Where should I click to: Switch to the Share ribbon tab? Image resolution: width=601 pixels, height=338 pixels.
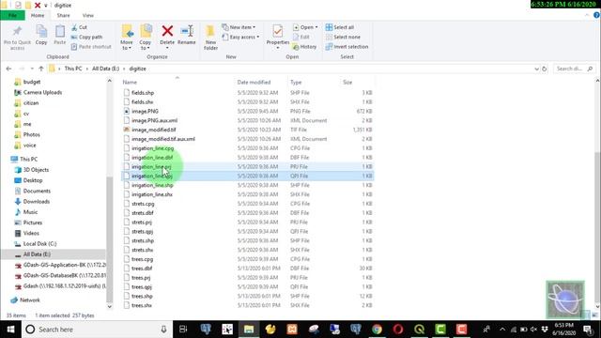coord(63,15)
